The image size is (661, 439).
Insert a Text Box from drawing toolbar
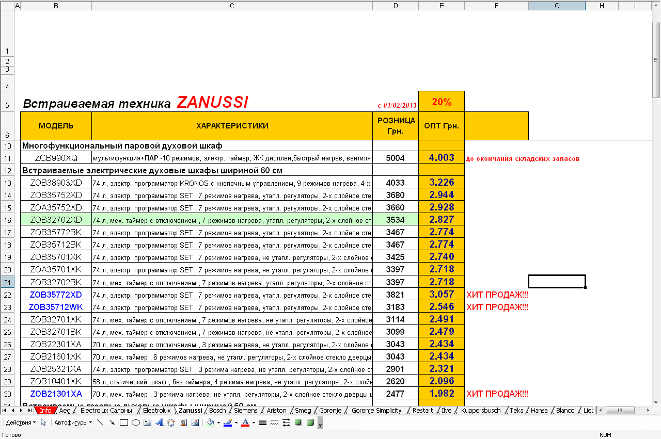click(148, 422)
